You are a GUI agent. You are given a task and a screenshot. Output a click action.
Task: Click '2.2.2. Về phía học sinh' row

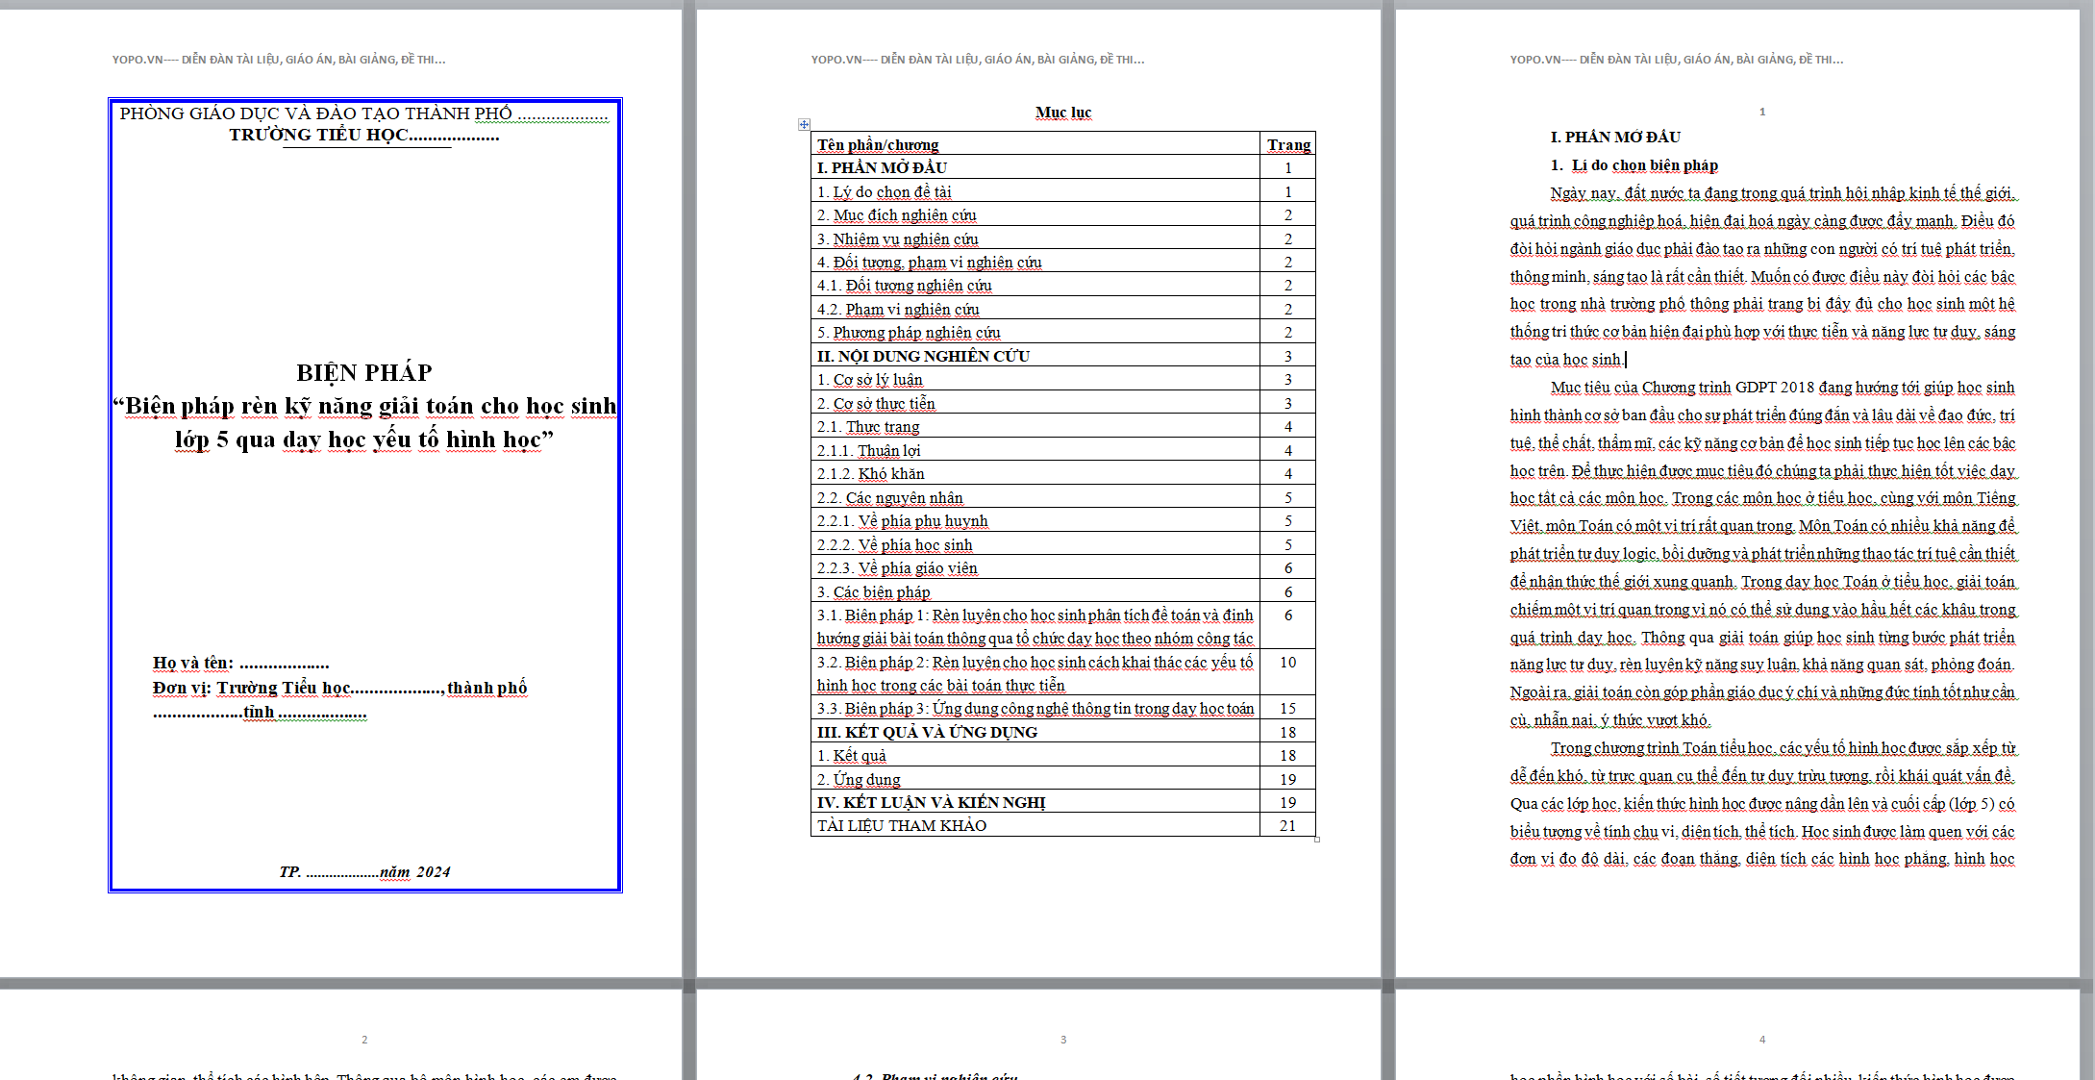point(1063,544)
